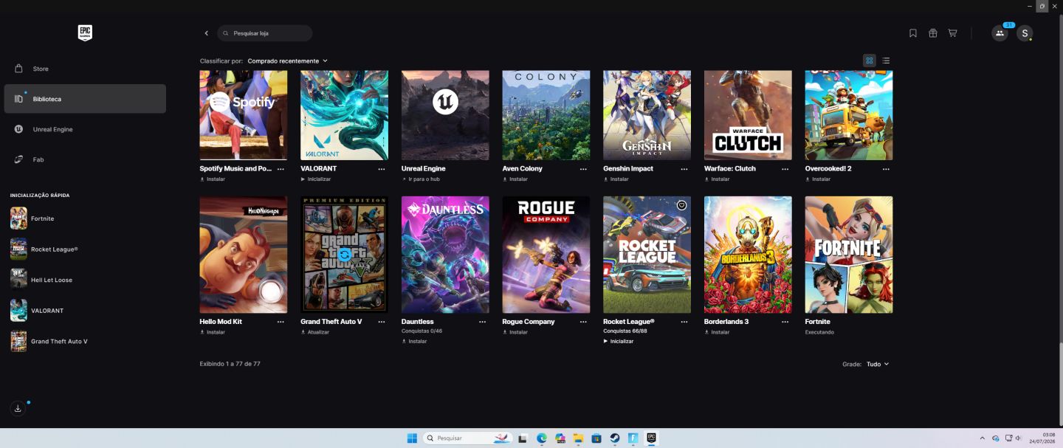Click the Fortnite cover thumbnail

pyautogui.click(x=849, y=255)
